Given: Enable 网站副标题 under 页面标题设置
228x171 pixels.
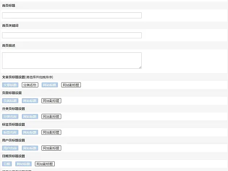Looking at the screenshot, I should (51, 101).
